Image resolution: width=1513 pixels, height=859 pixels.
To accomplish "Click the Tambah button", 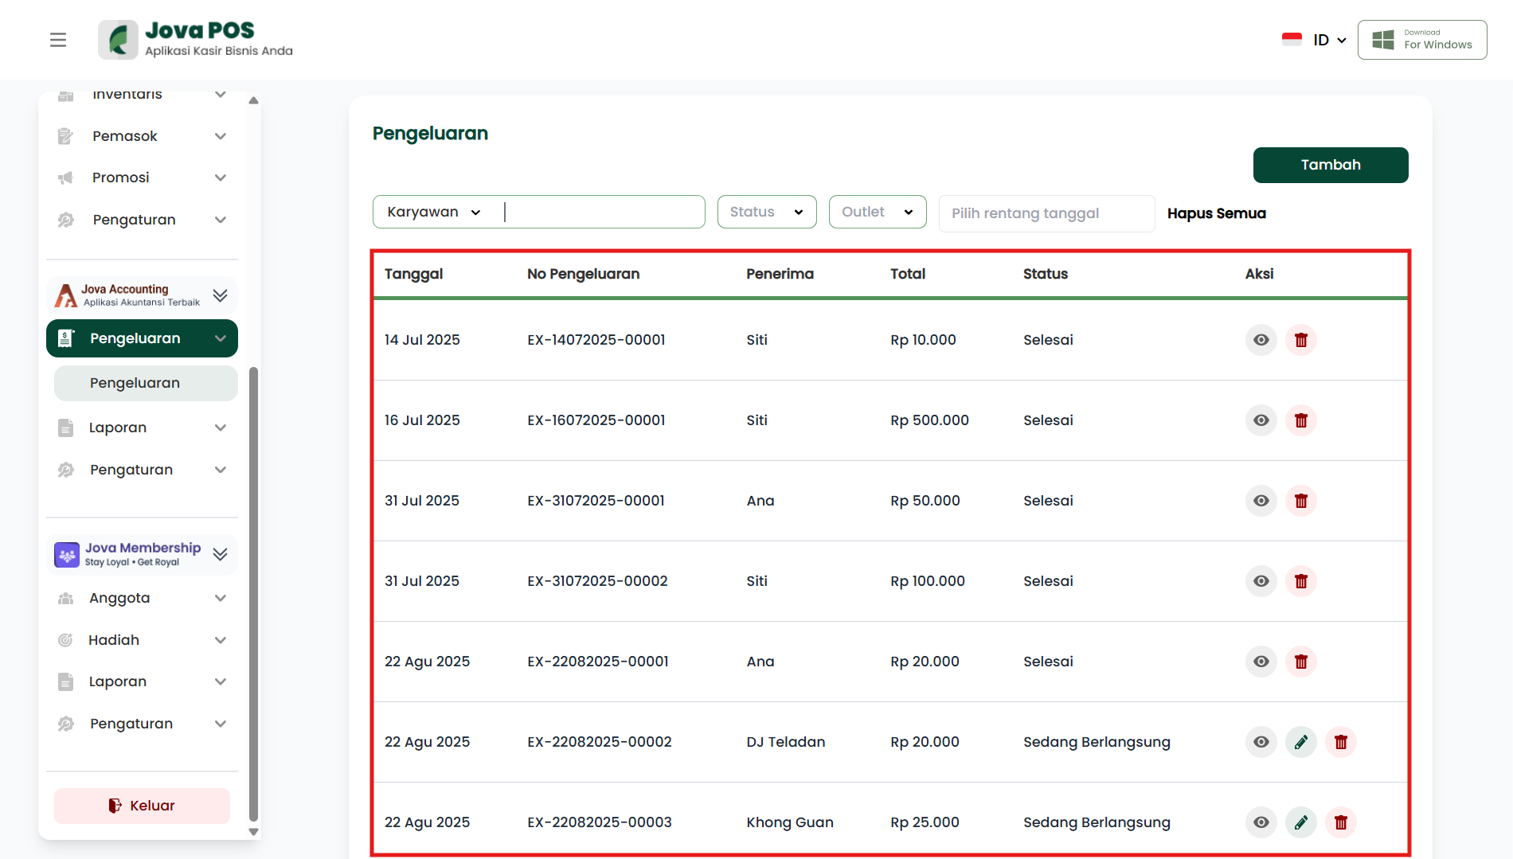I will coord(1330,165).
